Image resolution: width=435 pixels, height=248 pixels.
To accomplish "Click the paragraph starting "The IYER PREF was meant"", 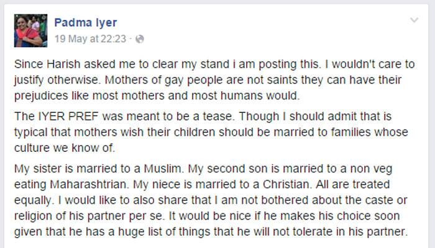I will [x=211, y=132].
